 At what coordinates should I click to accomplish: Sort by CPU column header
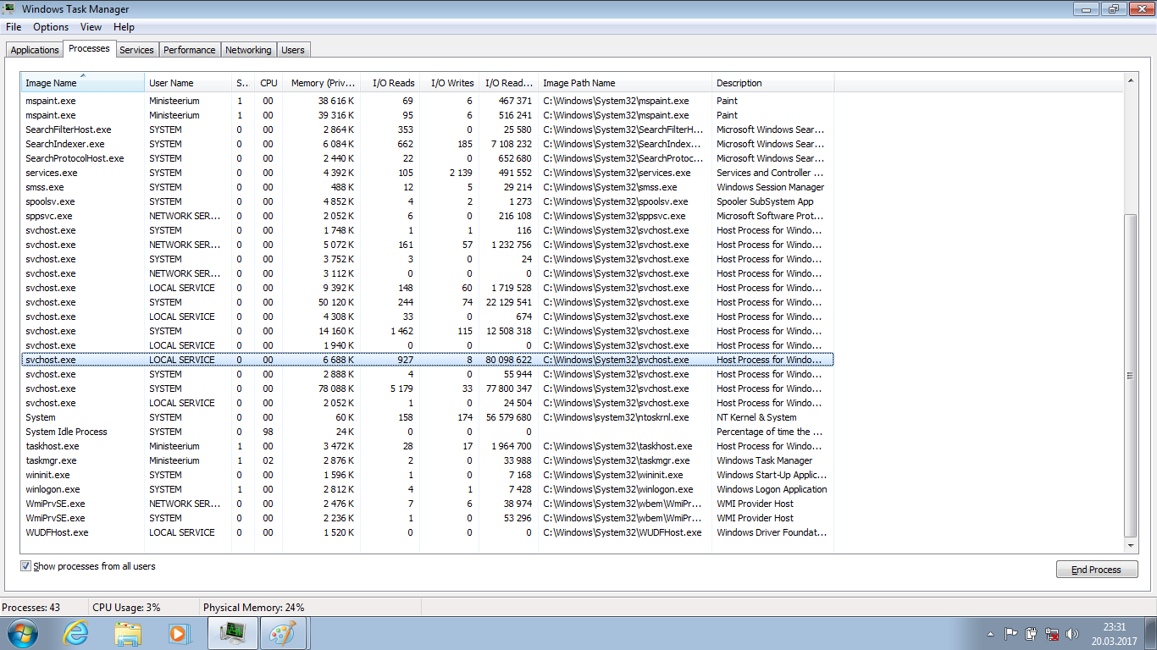pos(268,83)
